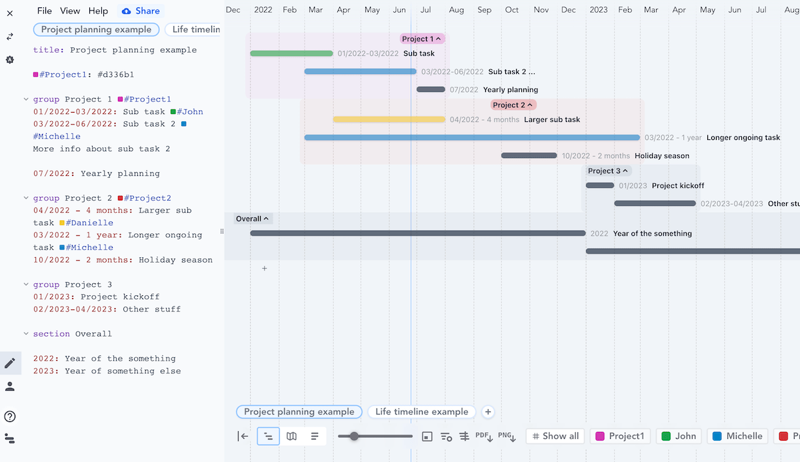Viewport: 800px width, 462px height.
Task: Adjust the zoom slider handle
Action: click(354, 435)
